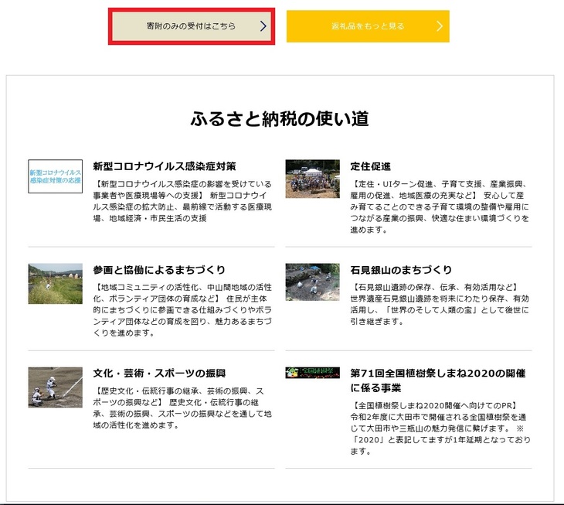Select the 定住促進 heading

click(370, 166)
